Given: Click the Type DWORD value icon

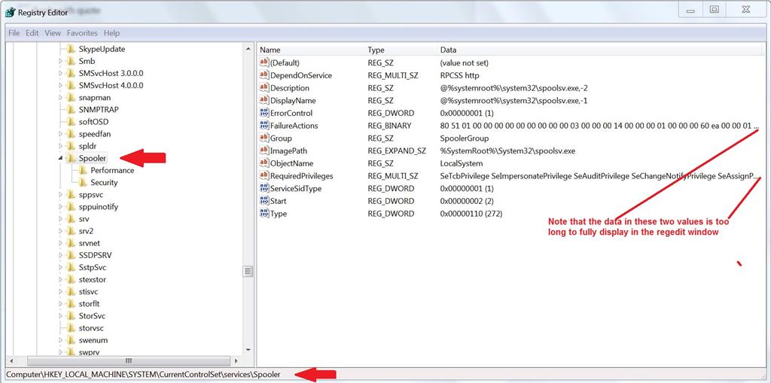Looking at the screenshot, I should (264, 214).
